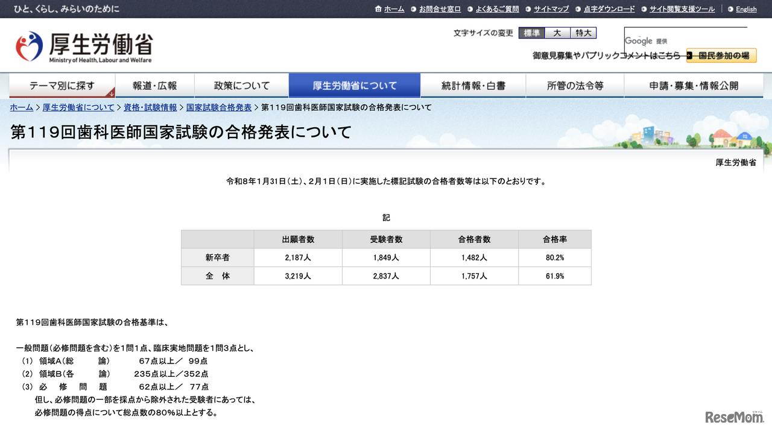The height and width of the screenshot is (431, 772).
Task: Click the arrow icon inside 国民参加の場 button
Action: click(689, 55)
